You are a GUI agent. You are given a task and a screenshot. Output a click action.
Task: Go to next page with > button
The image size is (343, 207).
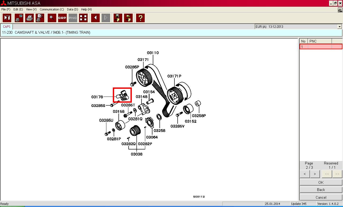coord(315,174)
